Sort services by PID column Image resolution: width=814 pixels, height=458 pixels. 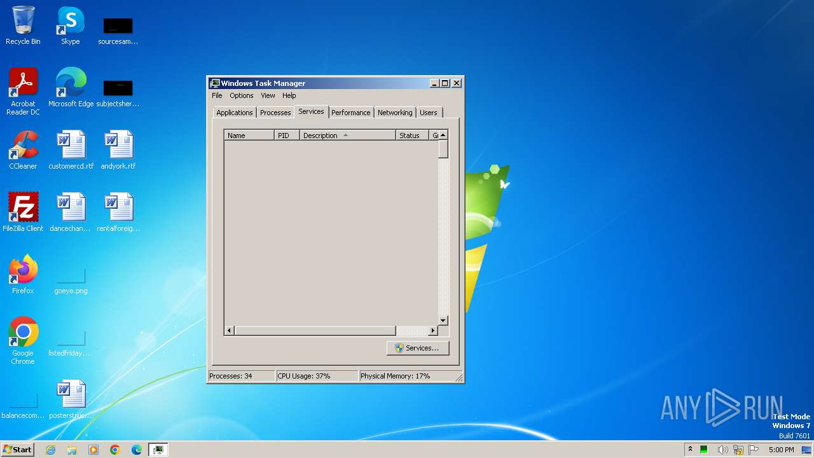coord(287,135)
